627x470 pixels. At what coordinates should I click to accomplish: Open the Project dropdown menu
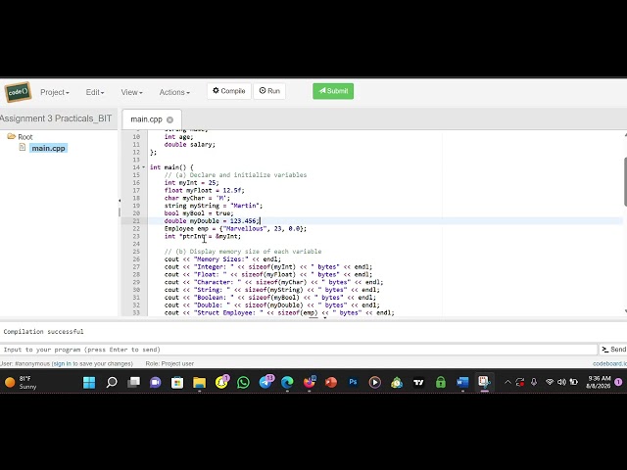pos(55,92)
